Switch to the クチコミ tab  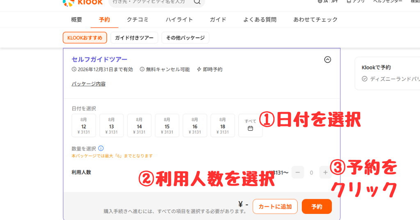[138, 20]
